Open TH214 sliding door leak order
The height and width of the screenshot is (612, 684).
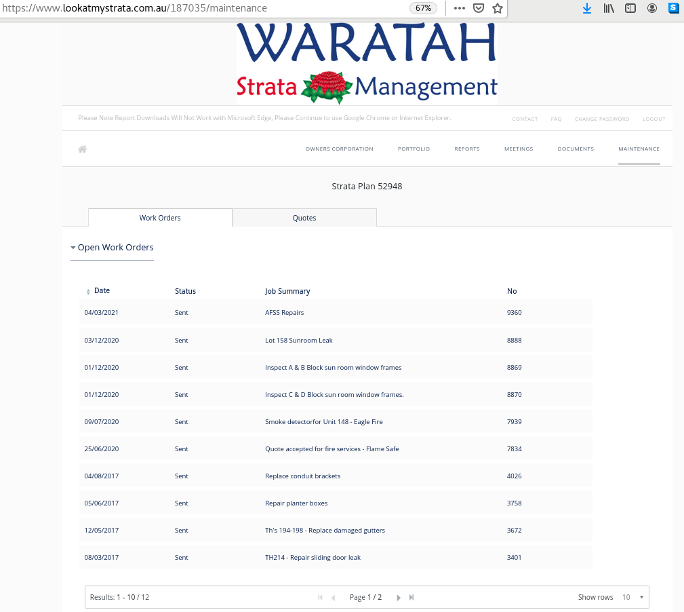click(313, 558)
